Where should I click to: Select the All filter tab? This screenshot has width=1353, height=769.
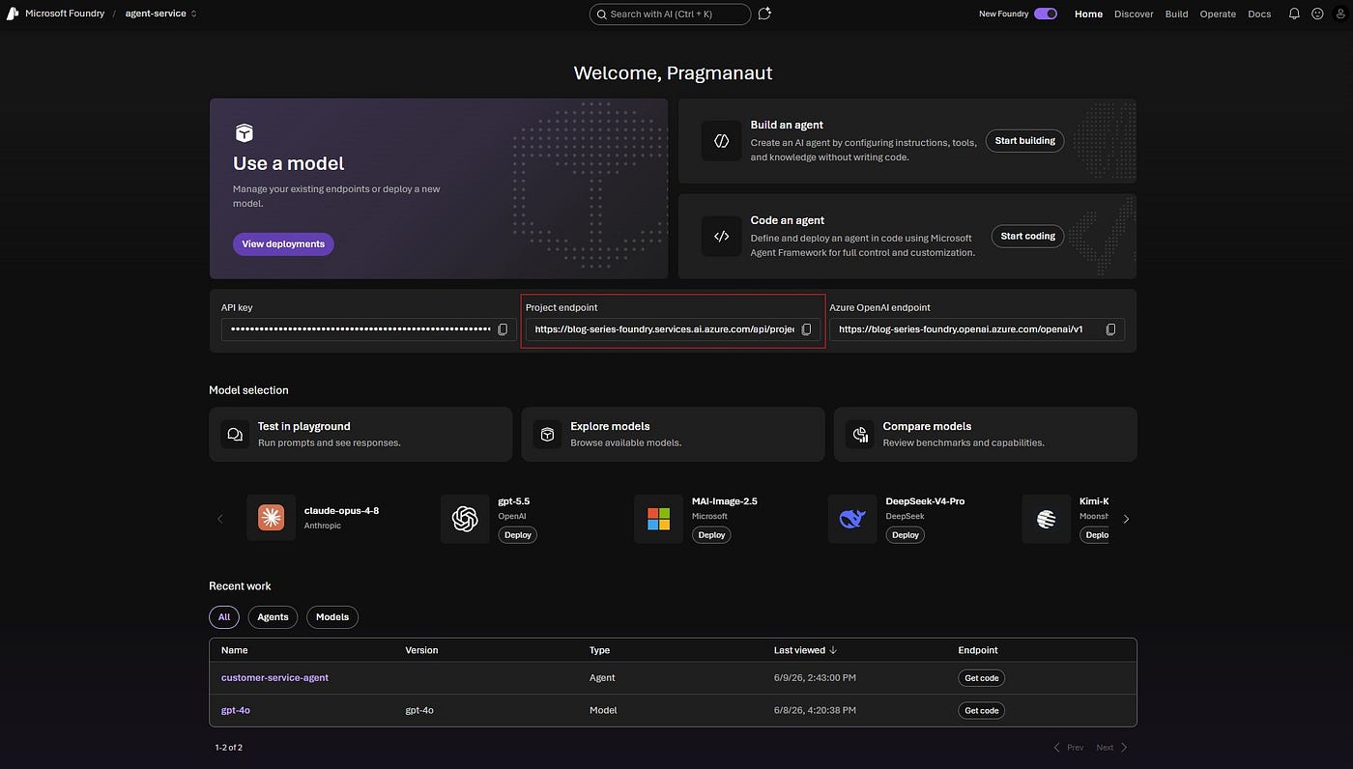tap(224, 616)
